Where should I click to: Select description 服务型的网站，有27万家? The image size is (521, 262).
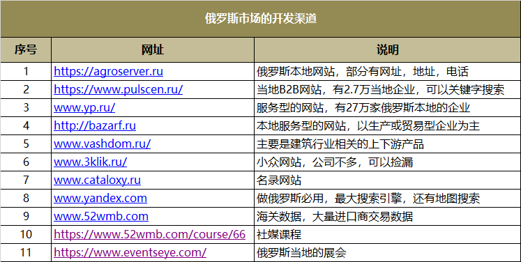(x=387, y=107)
